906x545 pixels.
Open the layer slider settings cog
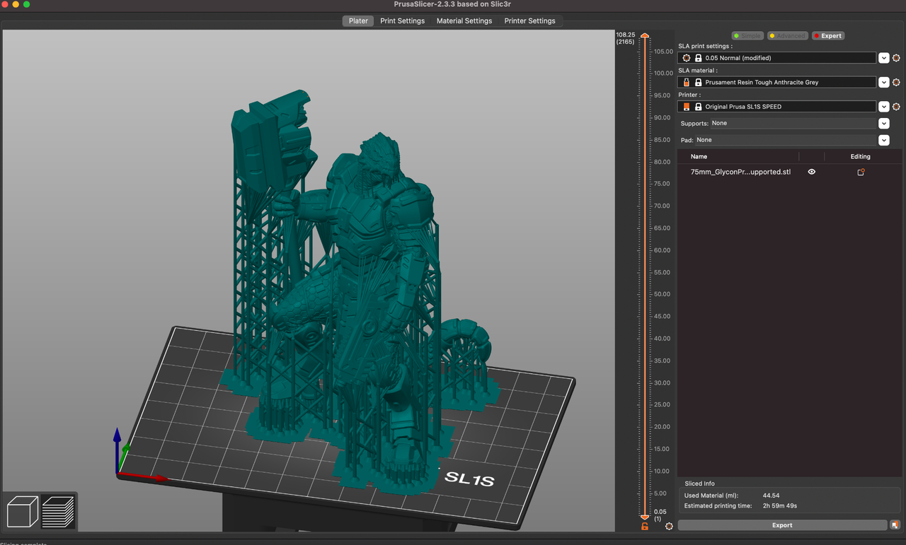669,527
